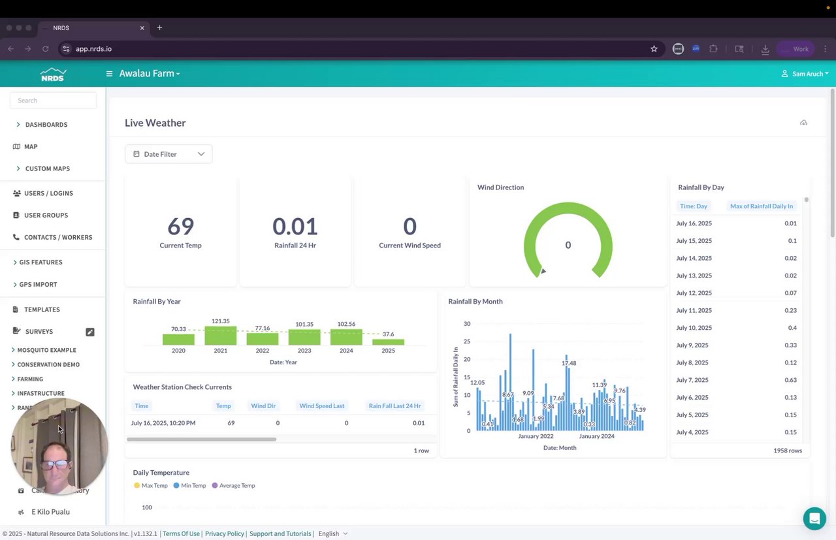Open Support and Tutorials link
This screenshot has width=836, height=540.
(280, 533)
